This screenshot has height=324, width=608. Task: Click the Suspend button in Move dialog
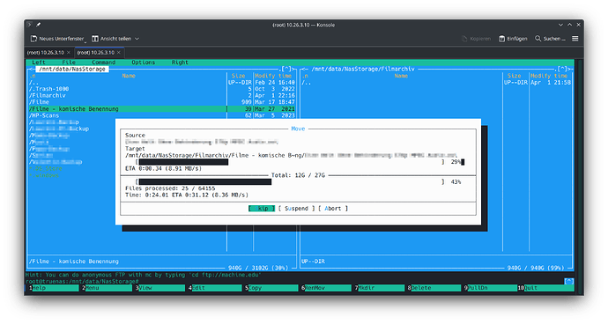(297, 209)
